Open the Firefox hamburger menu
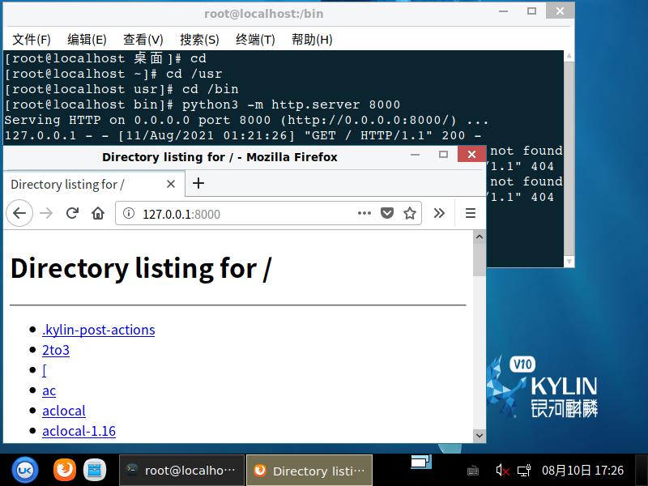The width and height of the screenshot is (648, 486). tap(471, 213)
